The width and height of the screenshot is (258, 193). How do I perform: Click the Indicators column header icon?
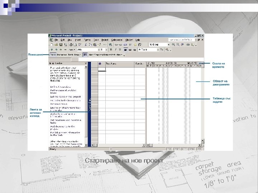click(100, 64)
